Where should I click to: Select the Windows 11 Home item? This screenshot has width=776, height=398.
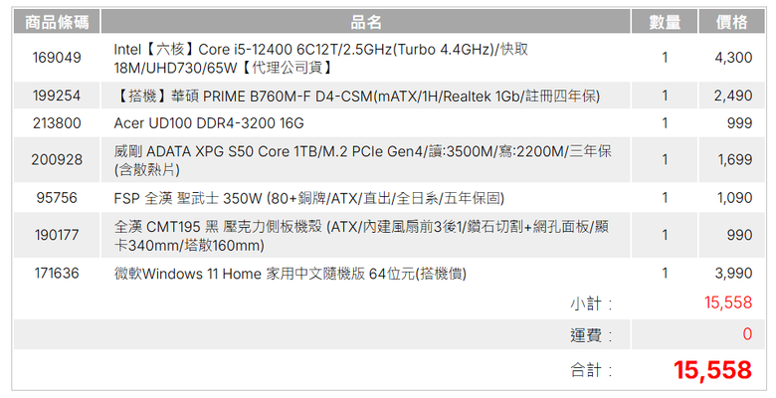point(291,274)
